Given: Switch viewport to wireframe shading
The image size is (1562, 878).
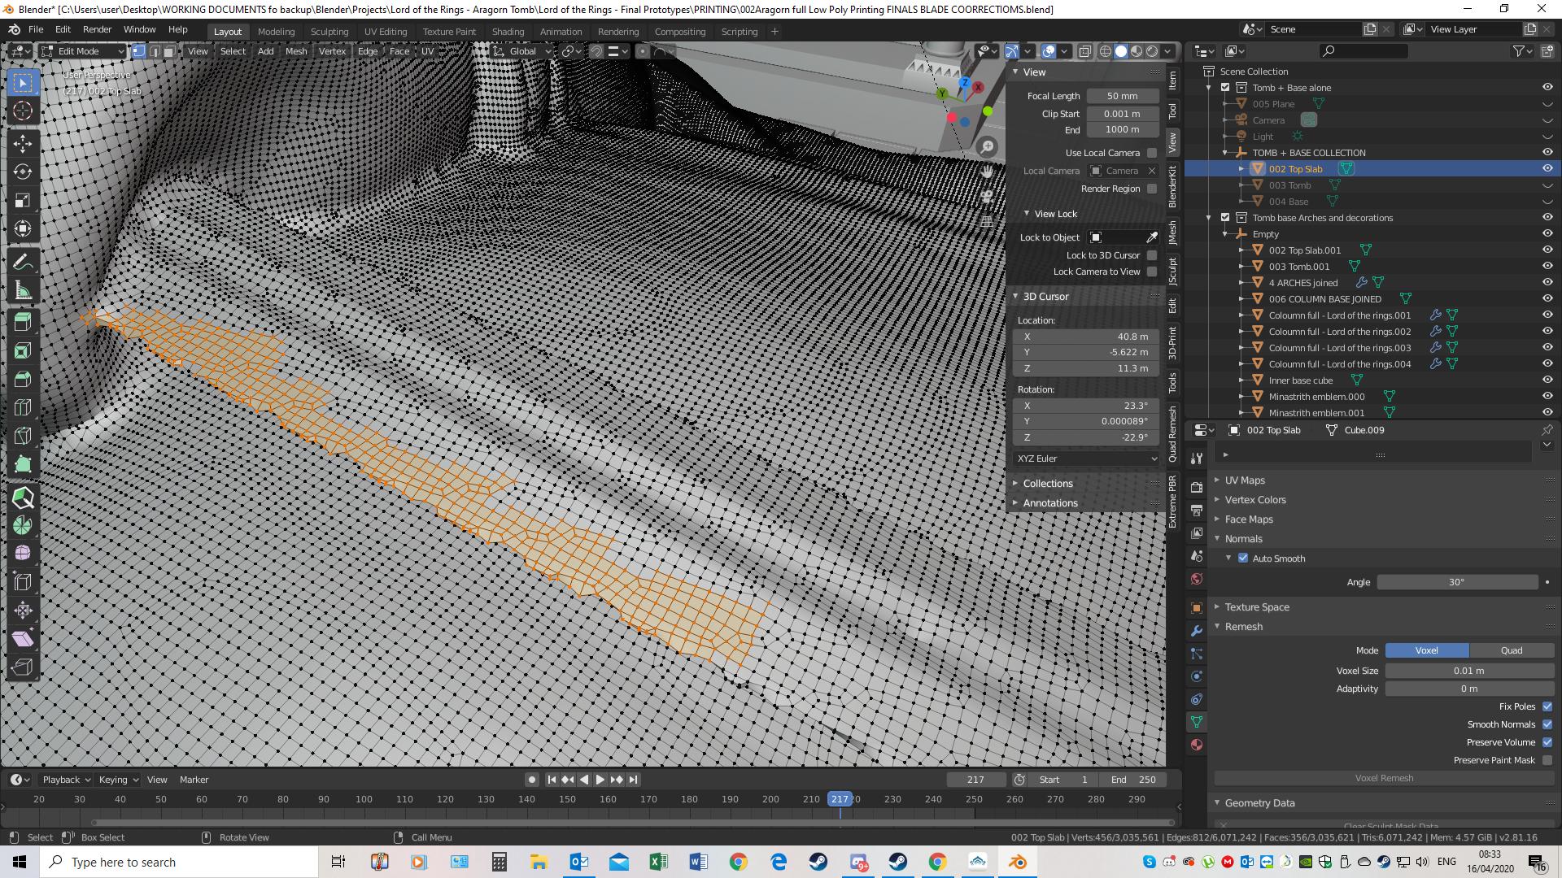Looking at the screenshot, I should 1106,51.
